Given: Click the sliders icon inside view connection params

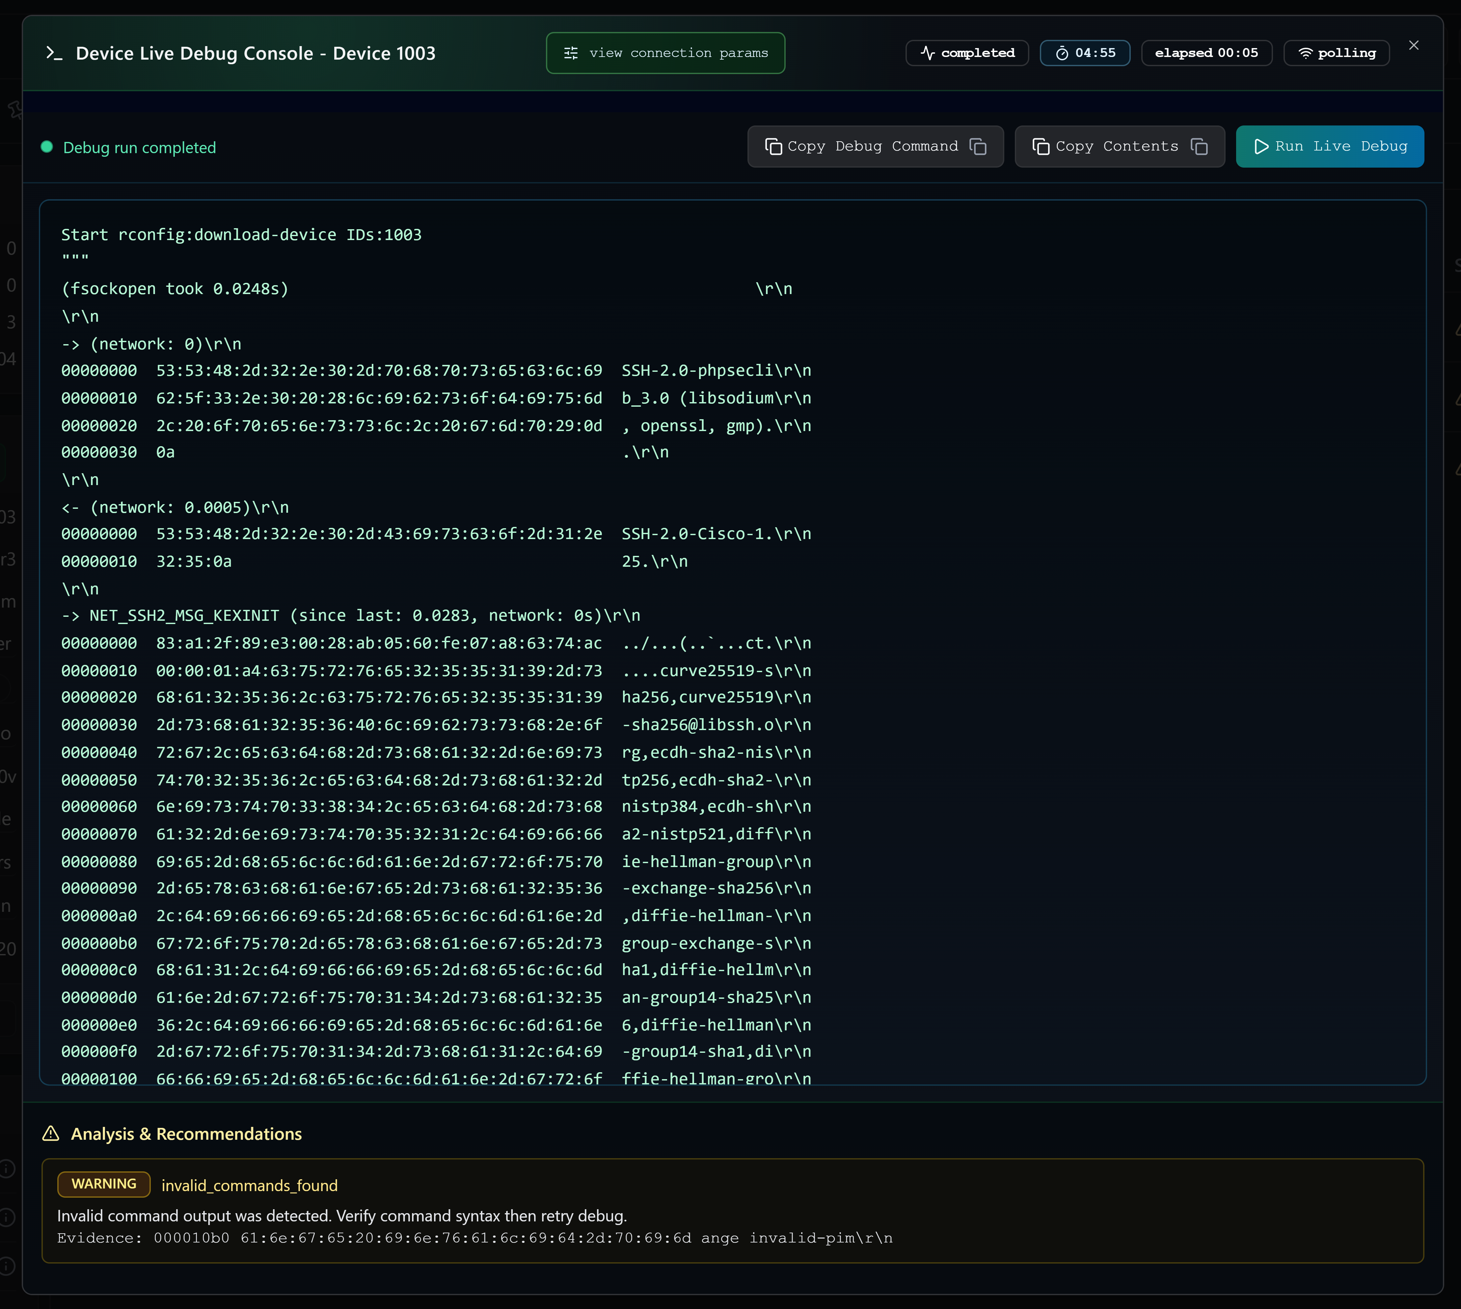Looking at the screenshot, I should tap(572, 52).
